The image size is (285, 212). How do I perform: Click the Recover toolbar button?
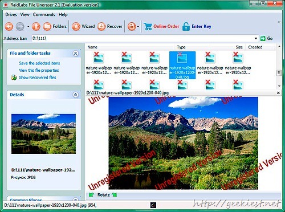pyautogui.click(x=110, y=26)
